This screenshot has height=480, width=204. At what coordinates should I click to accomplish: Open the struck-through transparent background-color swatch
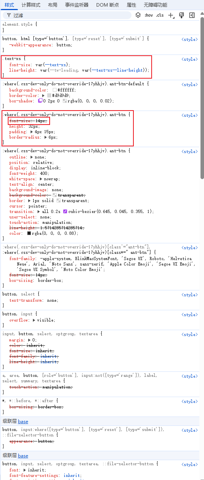[55, 195]
